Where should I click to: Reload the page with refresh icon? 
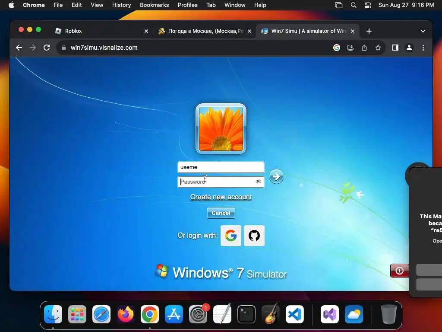[x=47, y=48]
